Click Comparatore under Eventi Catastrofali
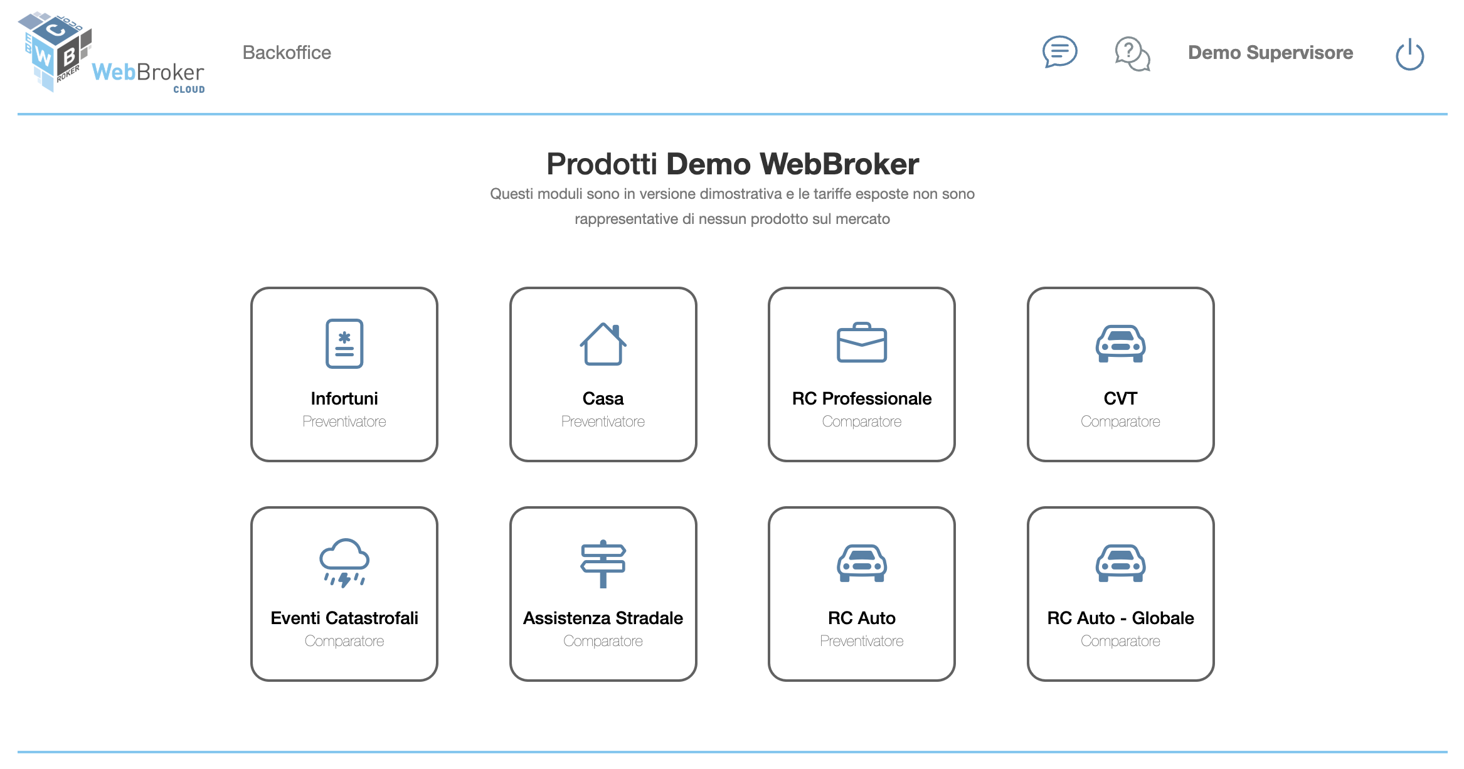 344,641
